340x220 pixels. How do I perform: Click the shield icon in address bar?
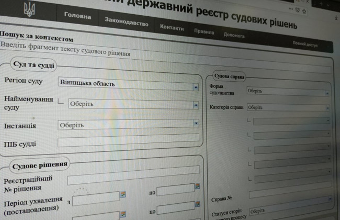(298, 10)
